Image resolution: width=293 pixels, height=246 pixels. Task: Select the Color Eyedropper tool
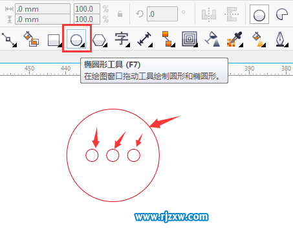click(x=235, y=39)
